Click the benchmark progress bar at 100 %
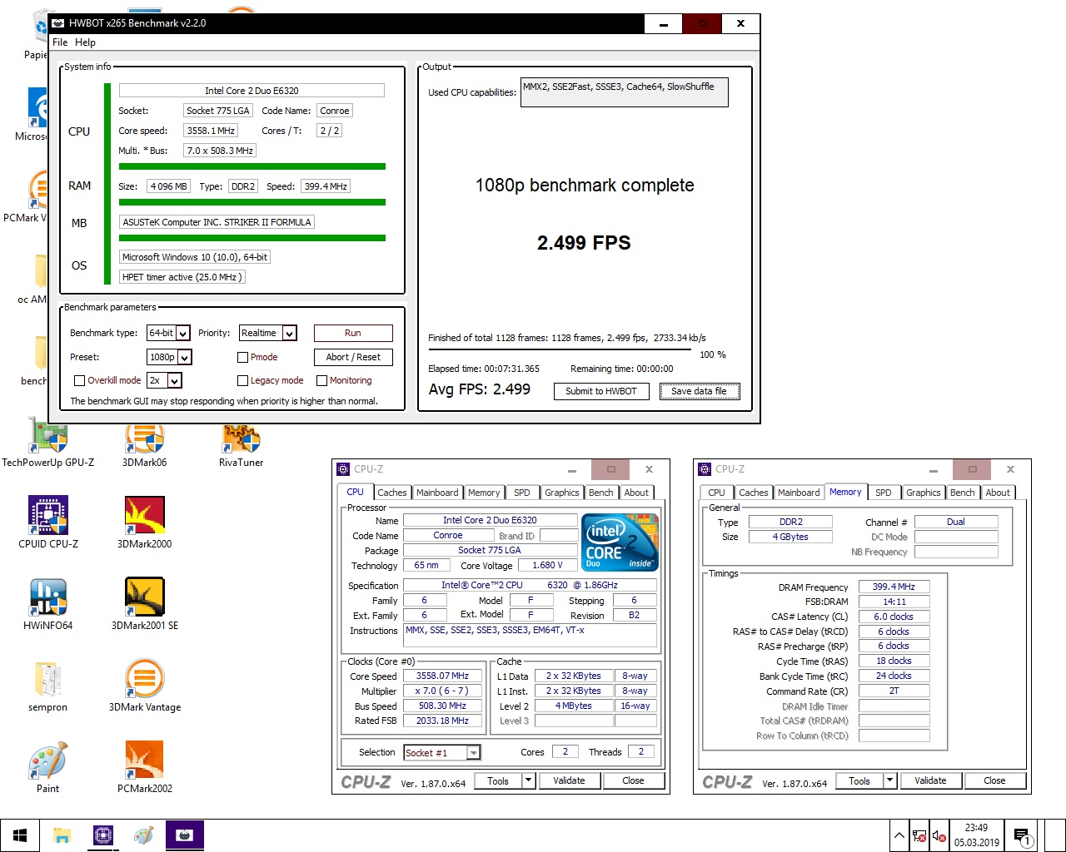Image resolution: width=1066 pixels, height=852 pixels. point(560,349)
